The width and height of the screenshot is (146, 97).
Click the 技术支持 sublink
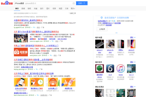(52, 39)
